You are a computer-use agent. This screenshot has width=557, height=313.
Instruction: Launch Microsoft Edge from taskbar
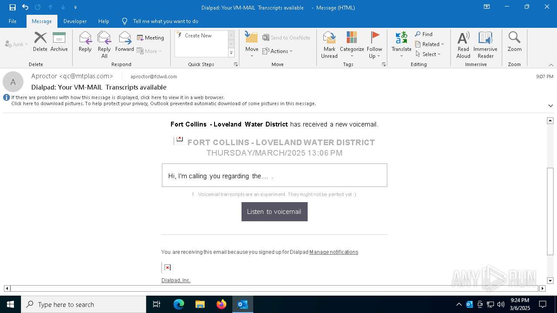point(179,304)
